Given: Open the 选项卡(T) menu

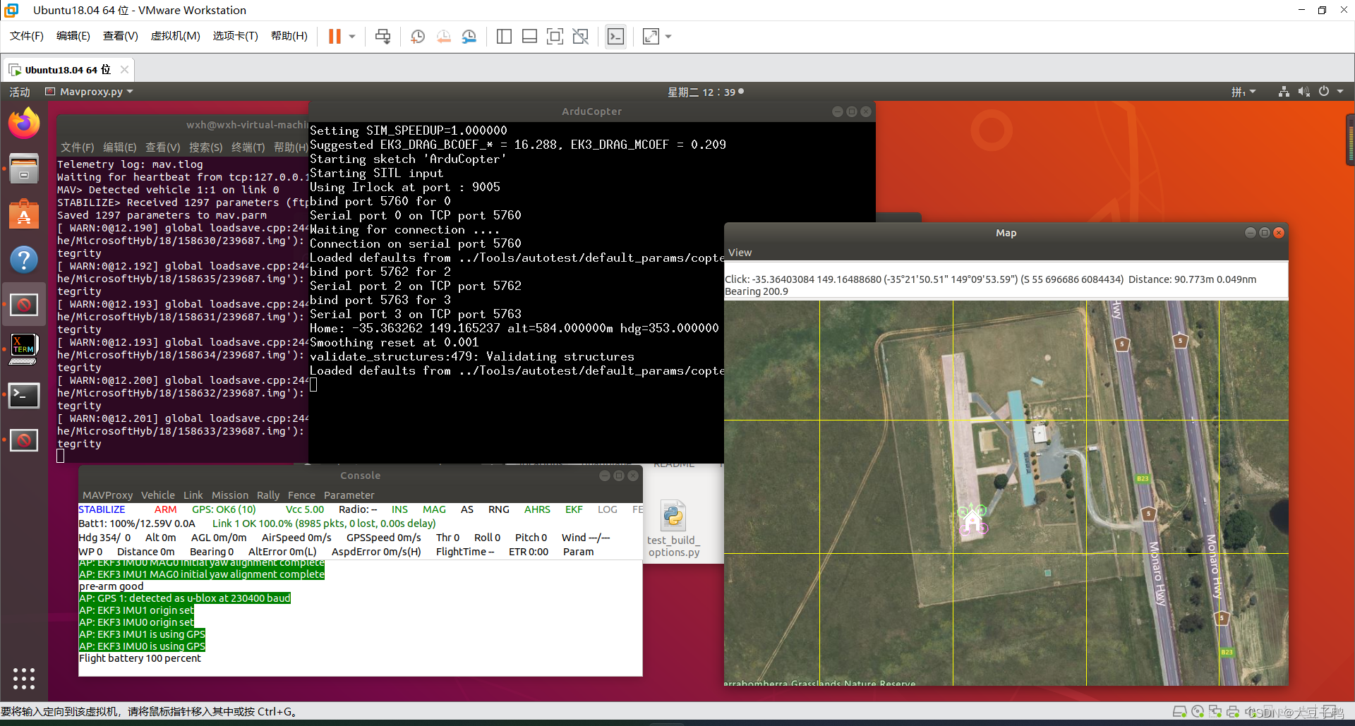Looking at the screenshot, I should coord(236,36).
